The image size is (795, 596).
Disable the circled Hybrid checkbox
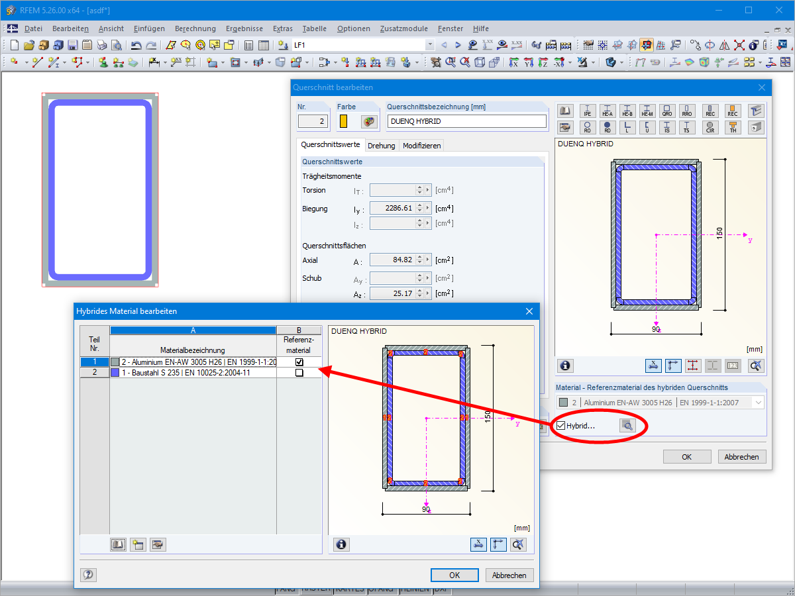(x=560, y=425)
